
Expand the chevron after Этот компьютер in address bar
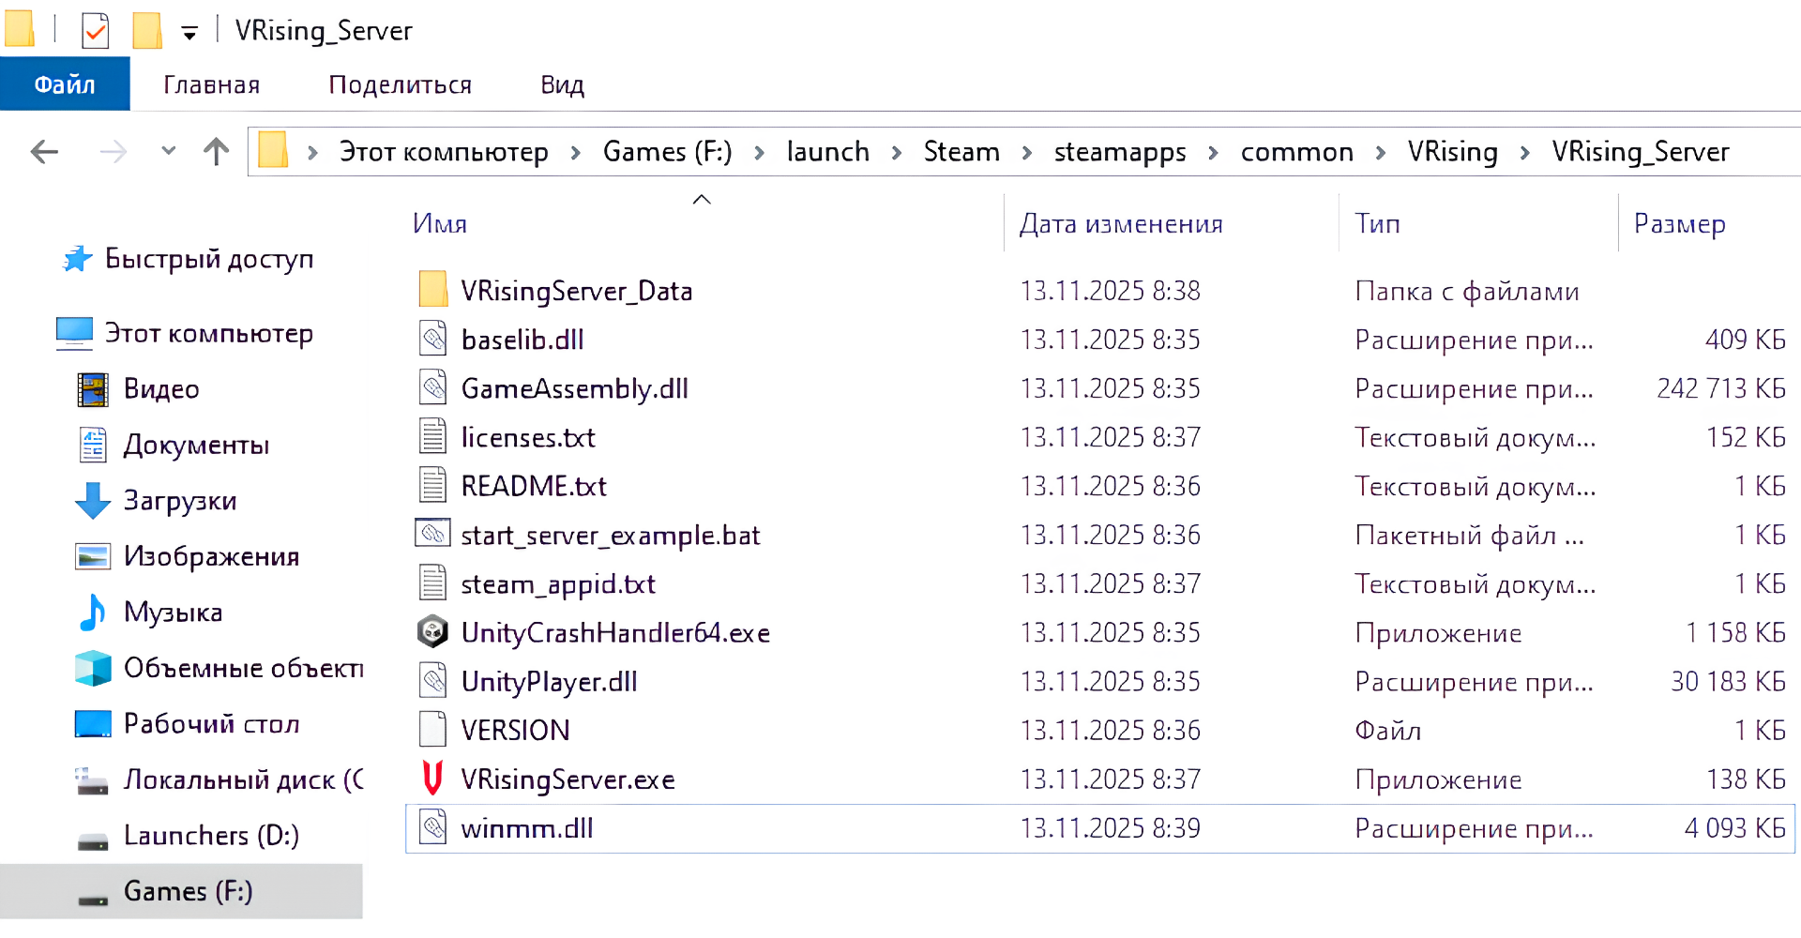tap(576, 152)
